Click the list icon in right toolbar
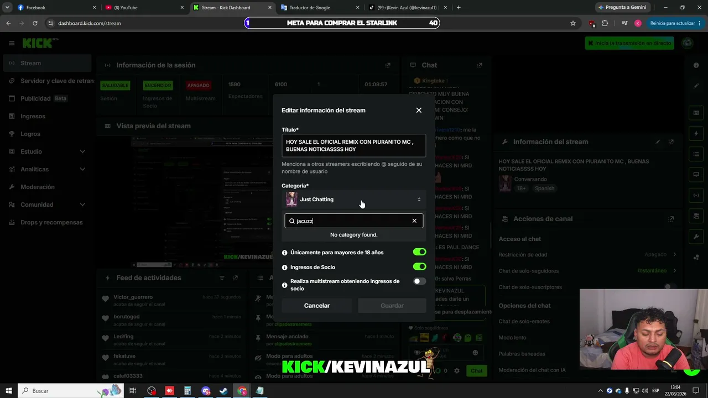Image resolution: width=708 pixels, height=398 pixels. coord(696,154)
